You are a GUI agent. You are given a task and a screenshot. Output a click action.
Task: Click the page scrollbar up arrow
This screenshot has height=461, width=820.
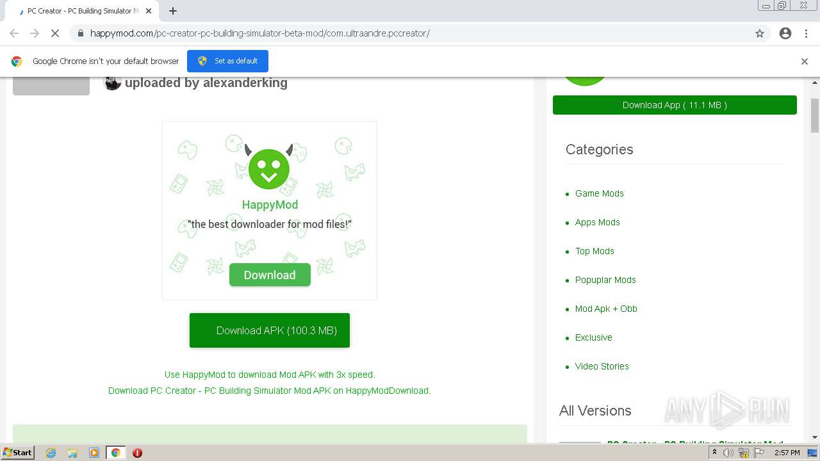[815, 83]
